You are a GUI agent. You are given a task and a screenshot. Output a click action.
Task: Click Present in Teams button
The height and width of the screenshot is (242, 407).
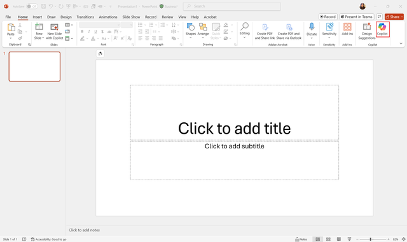pos(357,17)
